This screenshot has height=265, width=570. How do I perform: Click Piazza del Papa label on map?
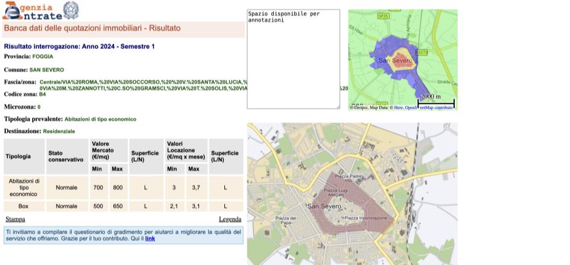coord(285,220)
